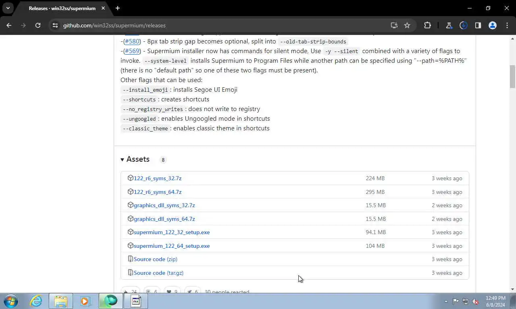This screenshot has width=516, height=309.
Task: Download Source code (tar.gz)
Action: pos(158,273)
